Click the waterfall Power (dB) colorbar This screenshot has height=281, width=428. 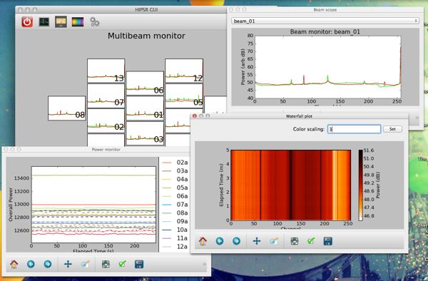point(360,185)
